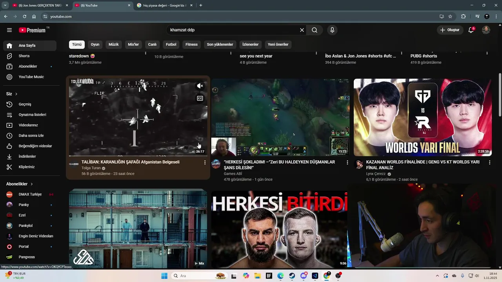The width and height of the screenshot is (502, 282).
Task: Open the YouTube guide hamburger menu
Action: click(x=9, y=30)
